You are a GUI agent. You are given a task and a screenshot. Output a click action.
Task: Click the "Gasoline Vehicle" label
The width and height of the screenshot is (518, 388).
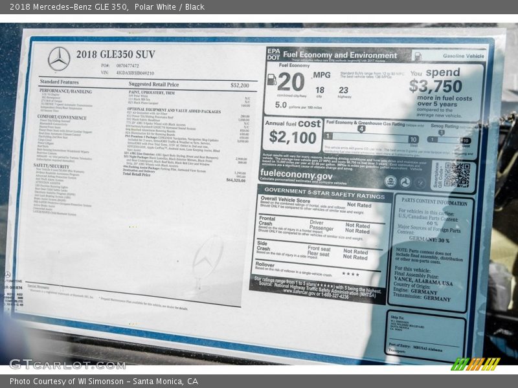pos(464,56)
